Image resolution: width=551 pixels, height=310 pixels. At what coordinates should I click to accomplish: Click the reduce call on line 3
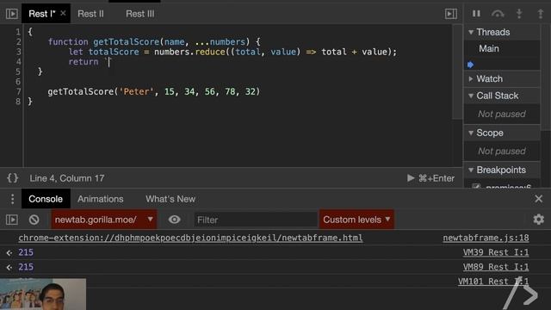tap(210, 52)
